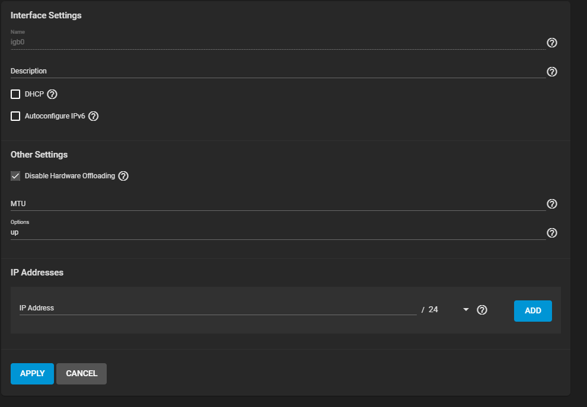The height and width of the screenshot is (407, 587).
Task: Click the ADD button for IP address
Action: coord(532,310)
